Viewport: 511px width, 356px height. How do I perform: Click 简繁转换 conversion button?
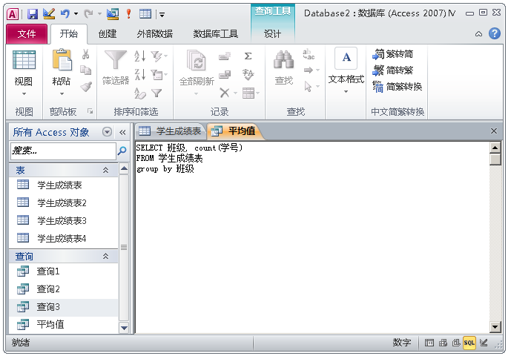398,86
